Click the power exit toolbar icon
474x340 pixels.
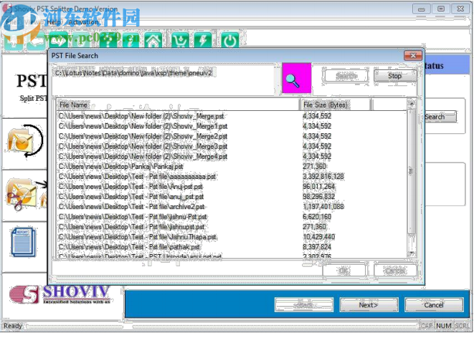(229, 40)
